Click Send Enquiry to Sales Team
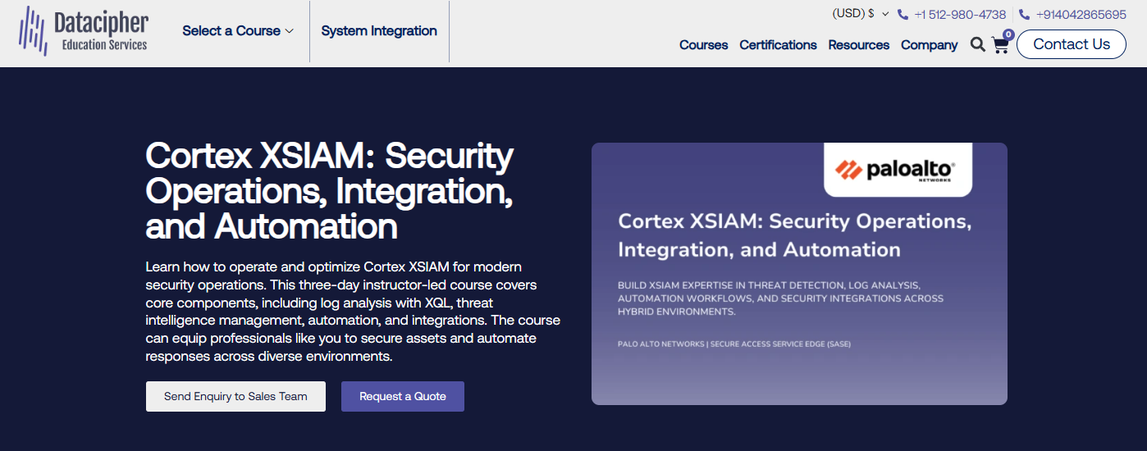1147x451 pixels. (x=235, y=396)
